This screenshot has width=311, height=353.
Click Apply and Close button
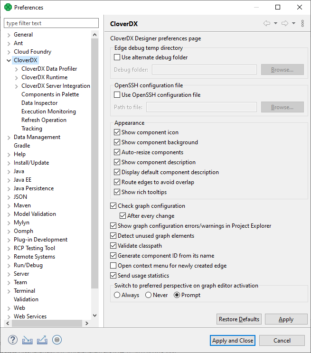[x=233, y=340]
